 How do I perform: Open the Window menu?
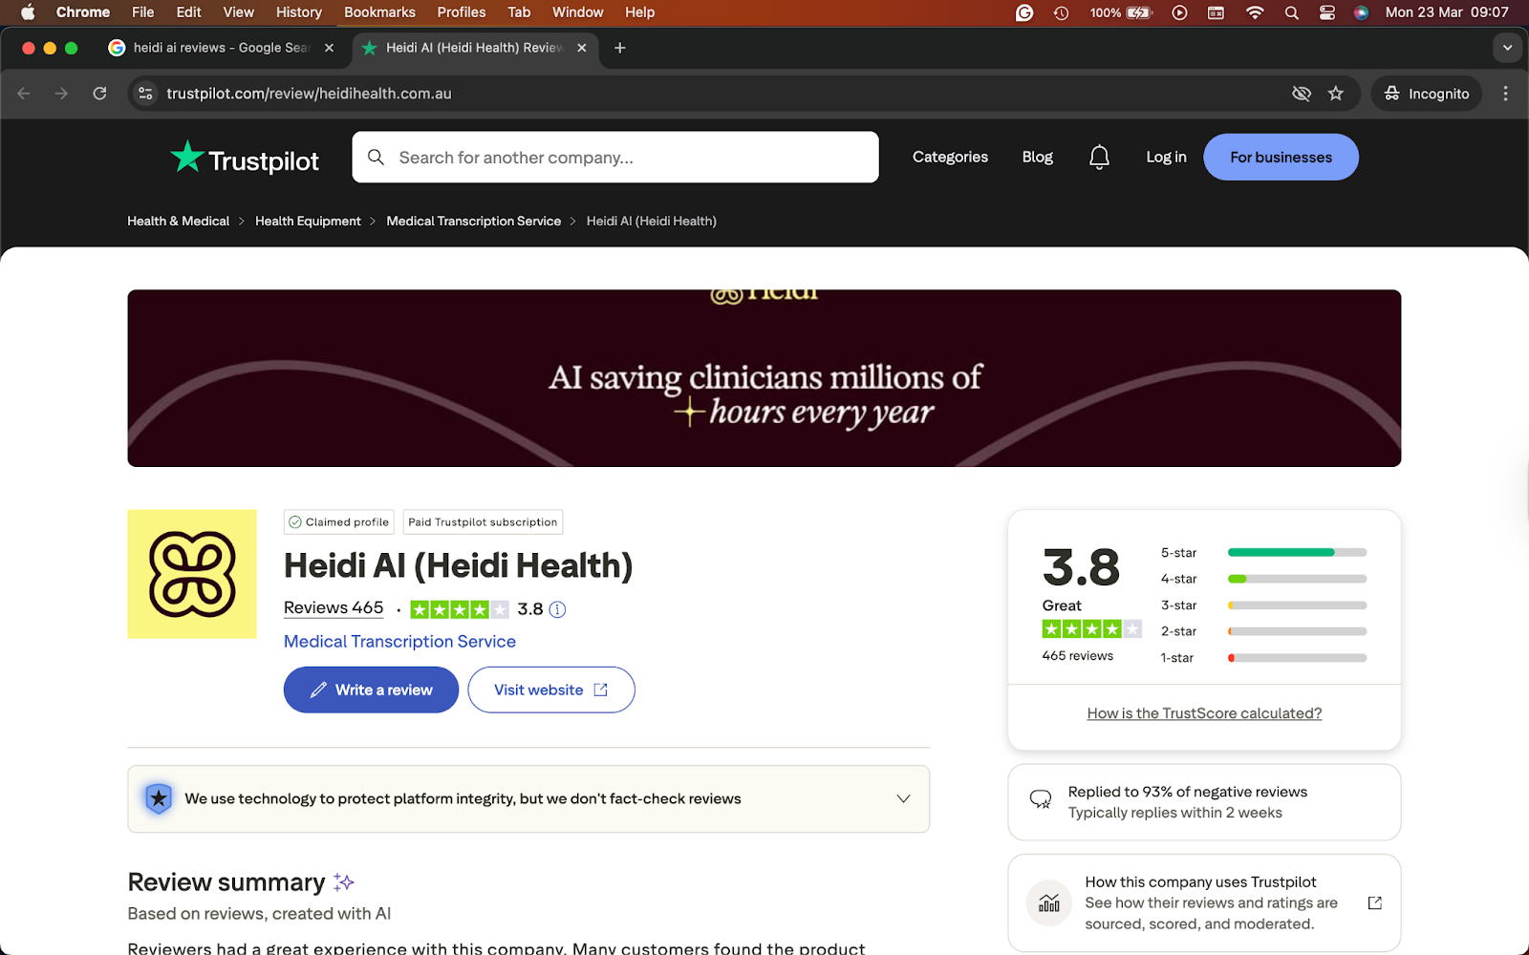577,12
